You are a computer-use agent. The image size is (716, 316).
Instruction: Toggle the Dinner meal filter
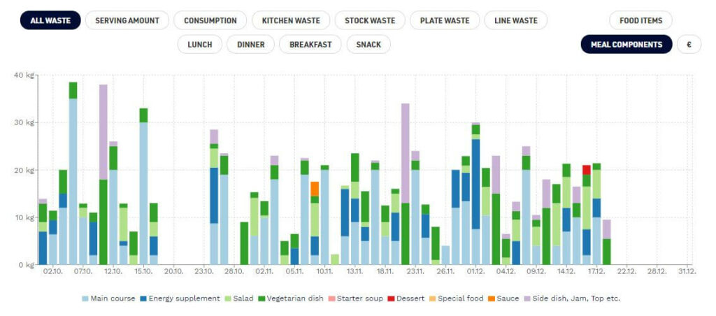(250, 45)
